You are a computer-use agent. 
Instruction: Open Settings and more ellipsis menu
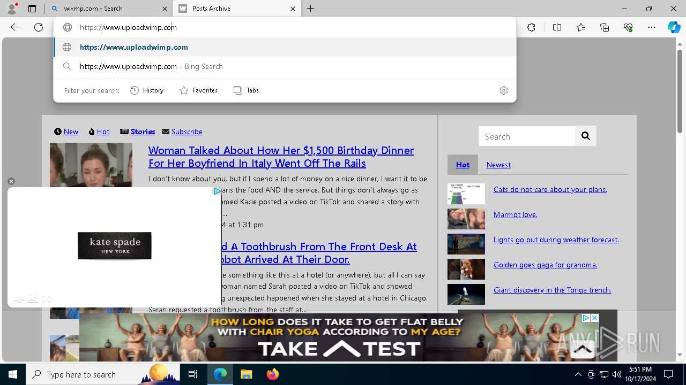click(652, 27)
